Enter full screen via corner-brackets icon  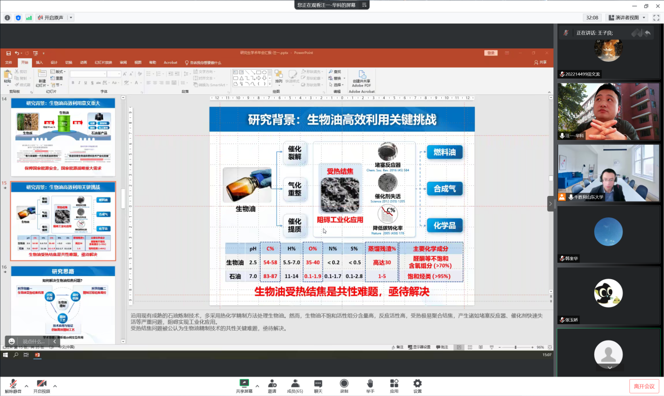[x=656, y=17]
